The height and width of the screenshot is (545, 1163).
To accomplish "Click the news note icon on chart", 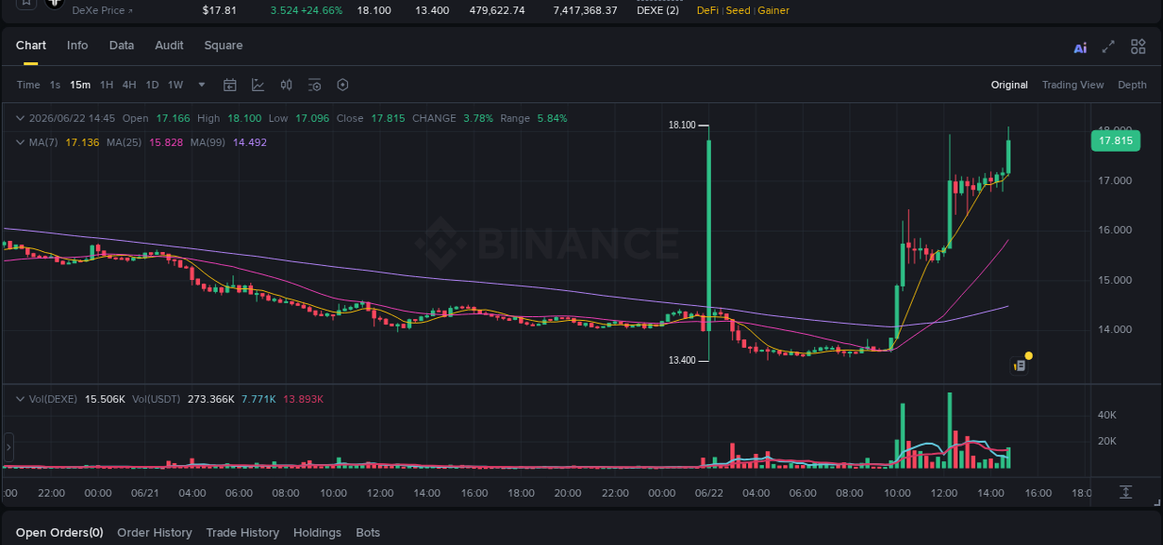I will coord(1020,366).
